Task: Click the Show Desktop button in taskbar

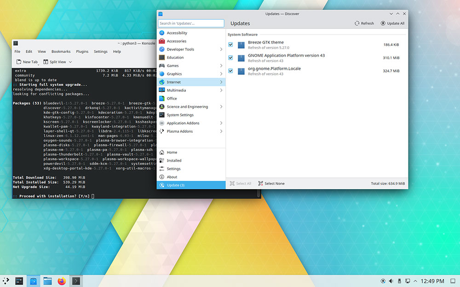Action: [453, 281]
